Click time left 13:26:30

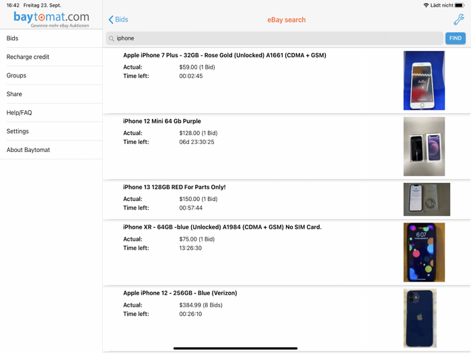[x=190, y=248]
